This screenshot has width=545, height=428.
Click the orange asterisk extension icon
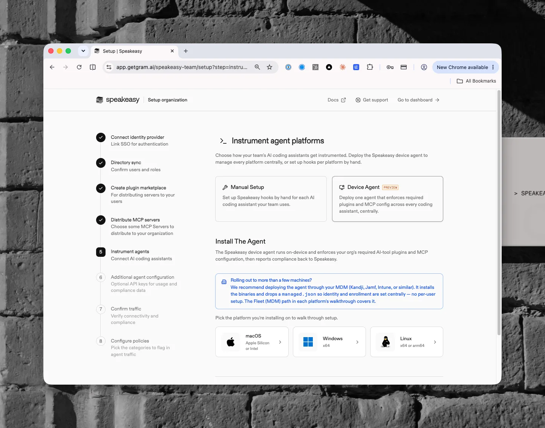tap(343, 67)
